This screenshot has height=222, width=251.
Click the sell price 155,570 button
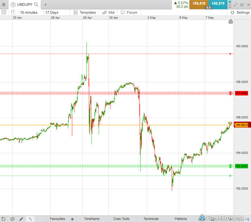[x=199, y=3]
